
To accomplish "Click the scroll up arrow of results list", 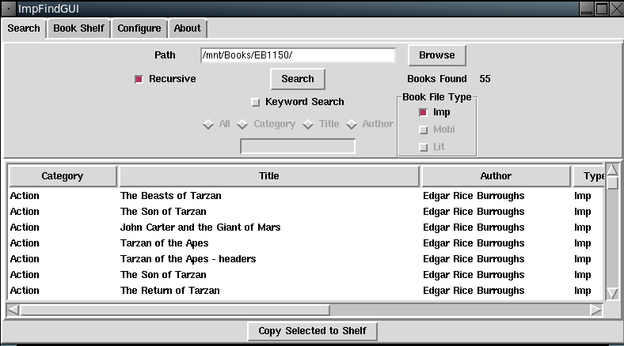I will tap(612, 169).
